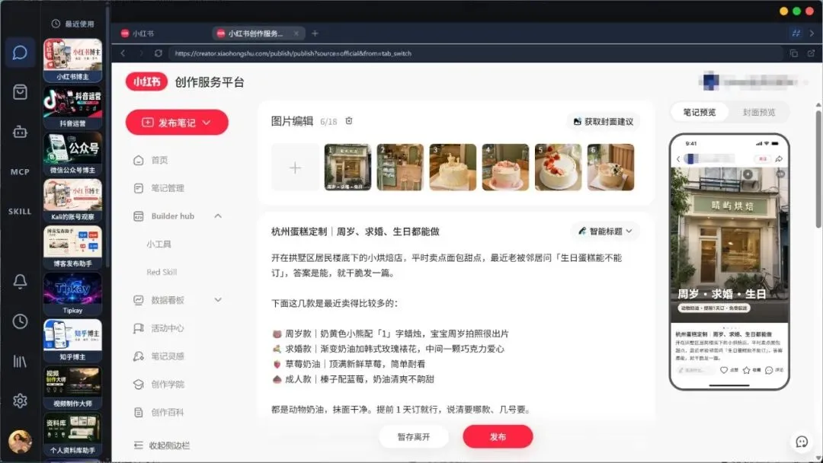Click the back arrow in phone preview
The width and height of the screenshot is (823, 463).
(x=678, y=158)
